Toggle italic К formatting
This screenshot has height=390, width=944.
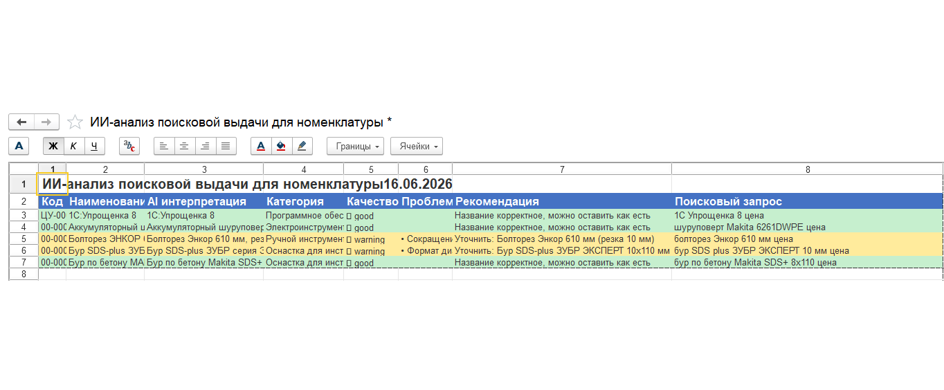point(73,146)
